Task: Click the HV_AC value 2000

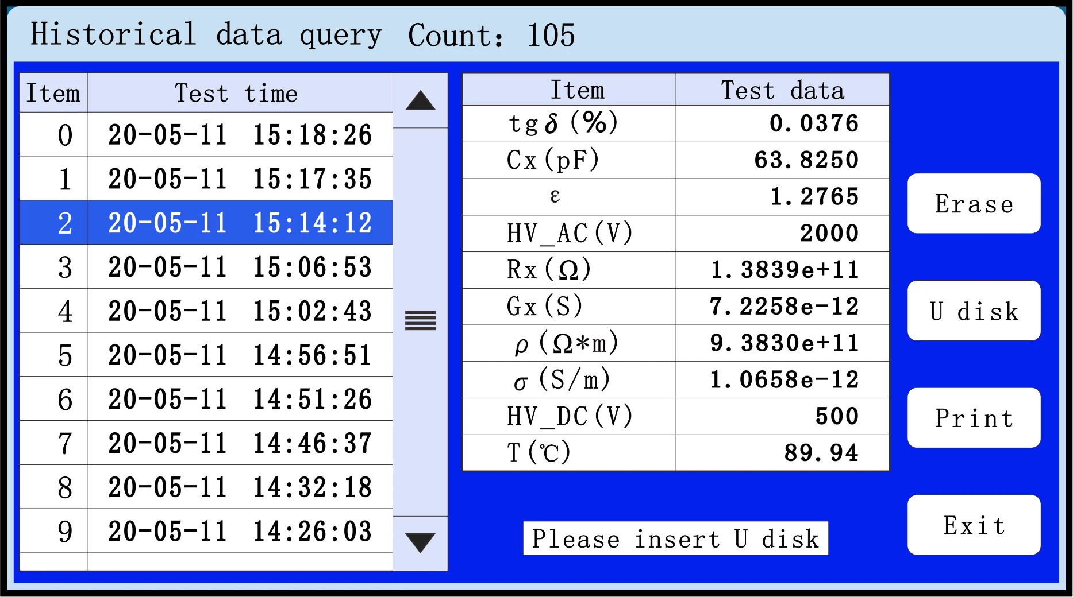Action: click(x=782, y=234)
